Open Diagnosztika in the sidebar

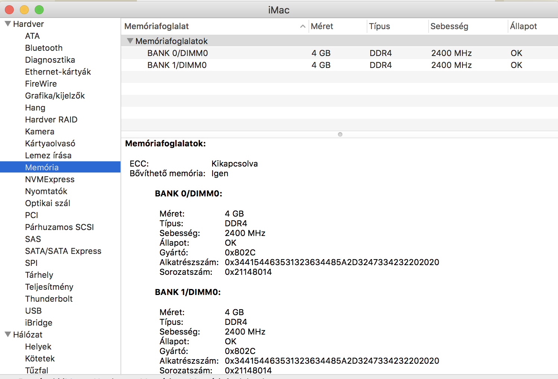pyautogui.click(x=50, y=60)
